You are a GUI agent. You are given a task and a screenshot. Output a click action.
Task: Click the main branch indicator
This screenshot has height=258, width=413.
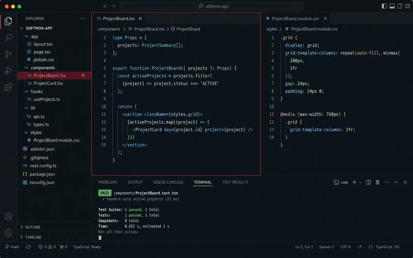click(12, 247)
